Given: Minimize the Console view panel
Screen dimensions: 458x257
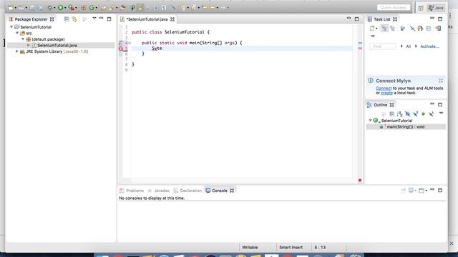Looking at the screenshot, I should click(432, 190).
